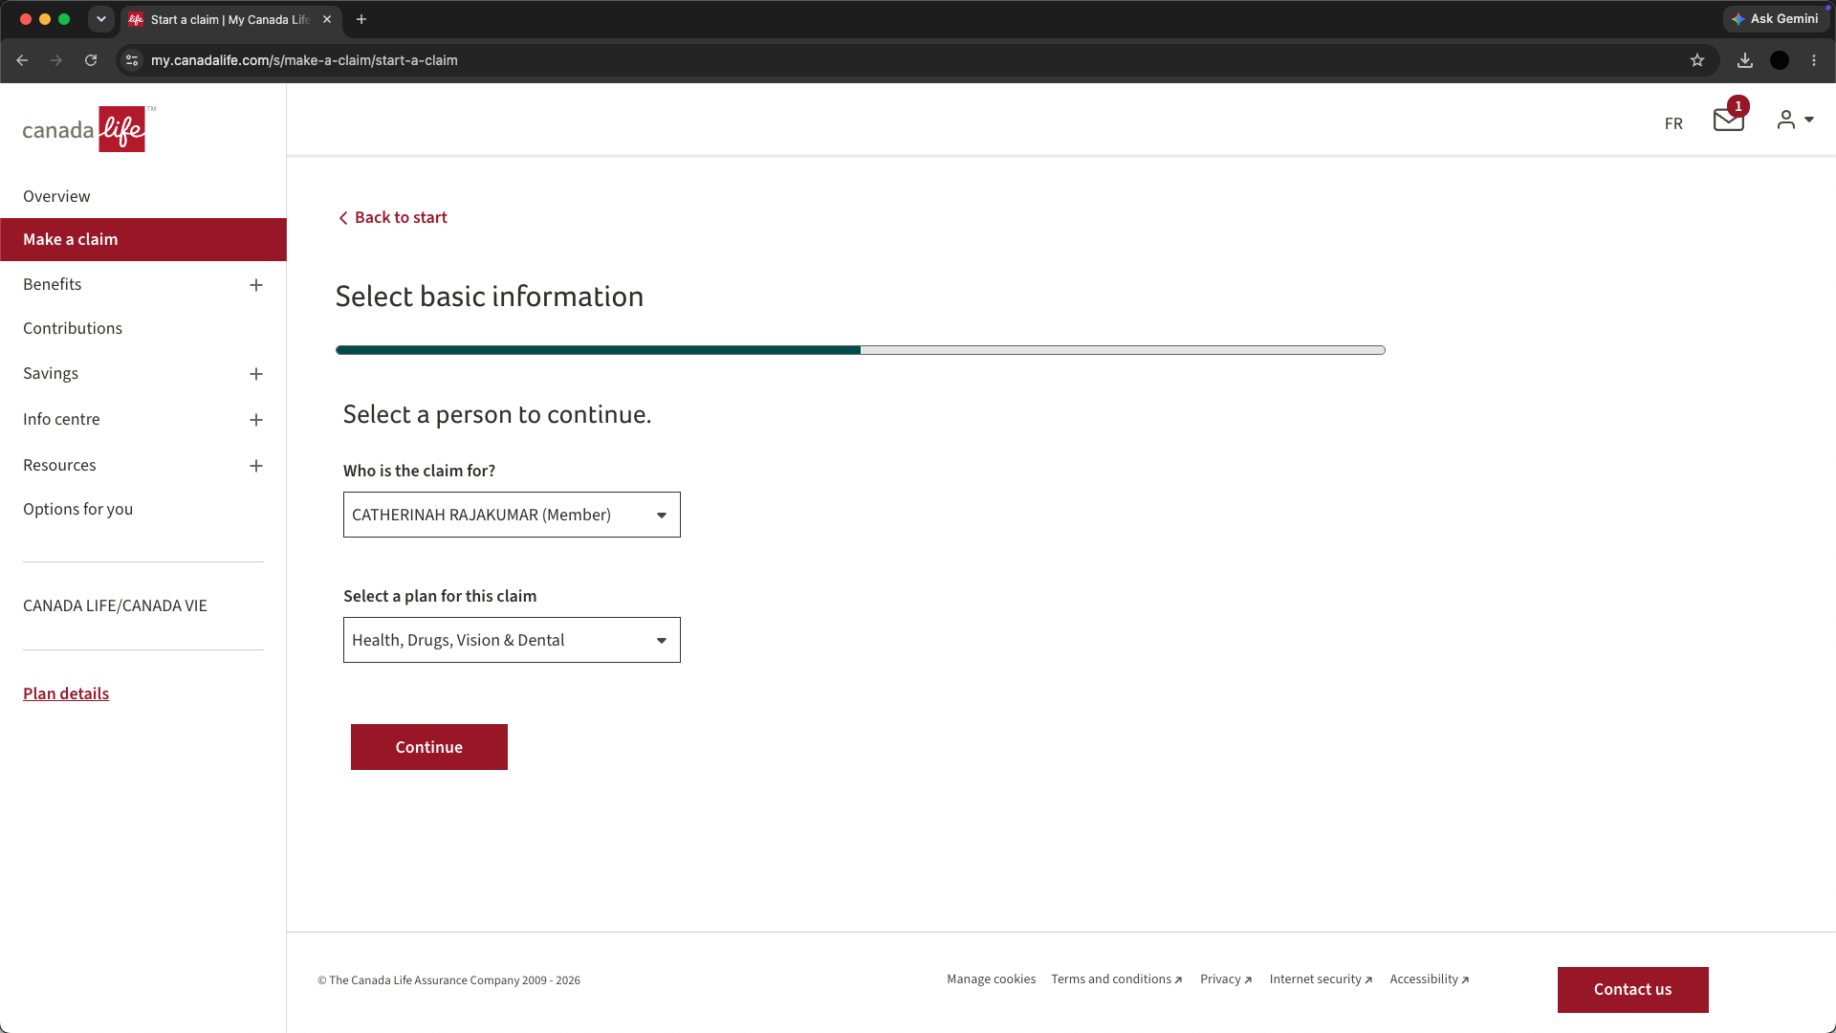
Task: Click Savings sidebar item
Action: tap(51, 373)
